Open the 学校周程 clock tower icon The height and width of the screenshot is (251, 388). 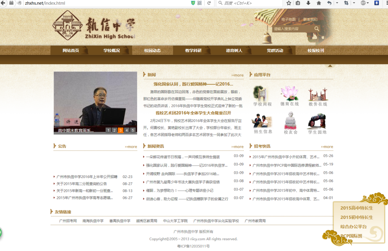pos(262,94)
